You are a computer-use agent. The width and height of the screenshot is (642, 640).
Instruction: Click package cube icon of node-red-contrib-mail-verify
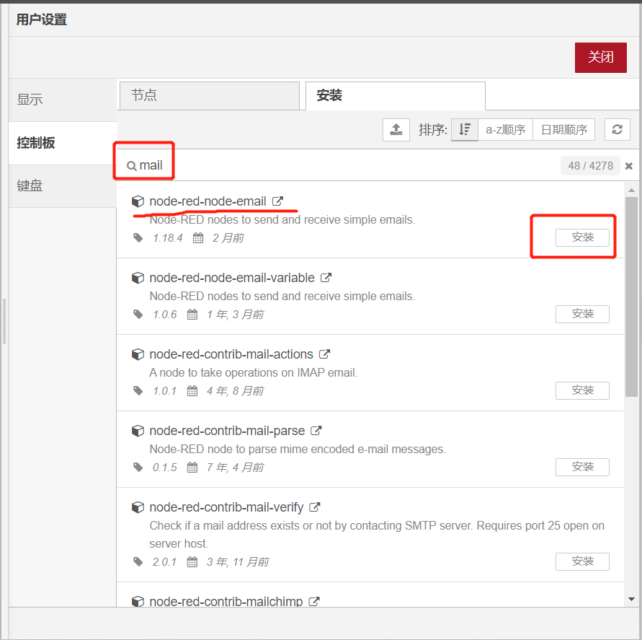(138, 507)
